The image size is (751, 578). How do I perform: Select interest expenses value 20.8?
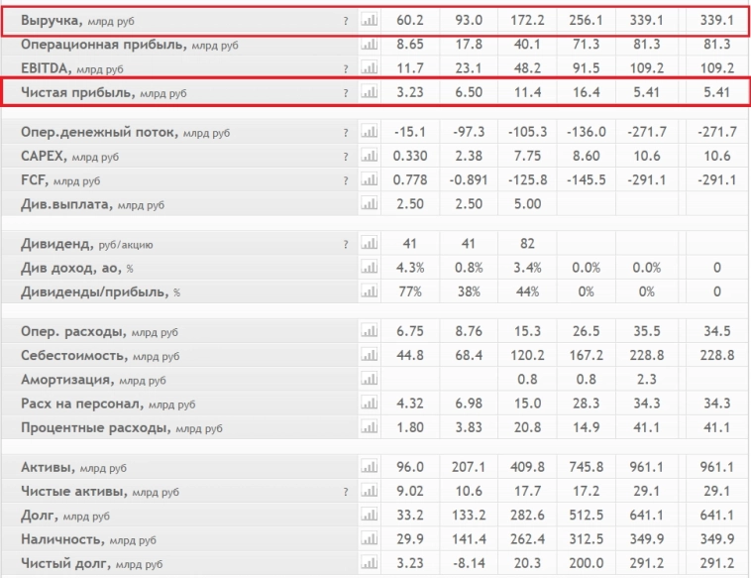click(x=527, y=427)
